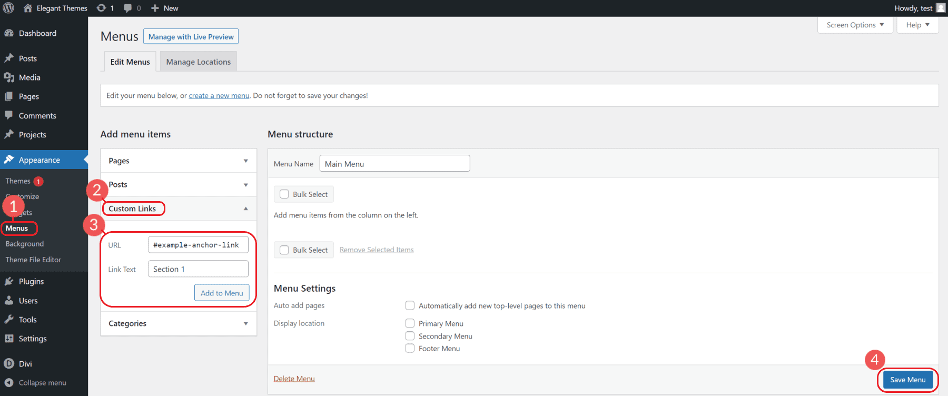The height and width of the screenshot is (396, 948).
Task: Expand the Pages accordion section
Action: 178,161
